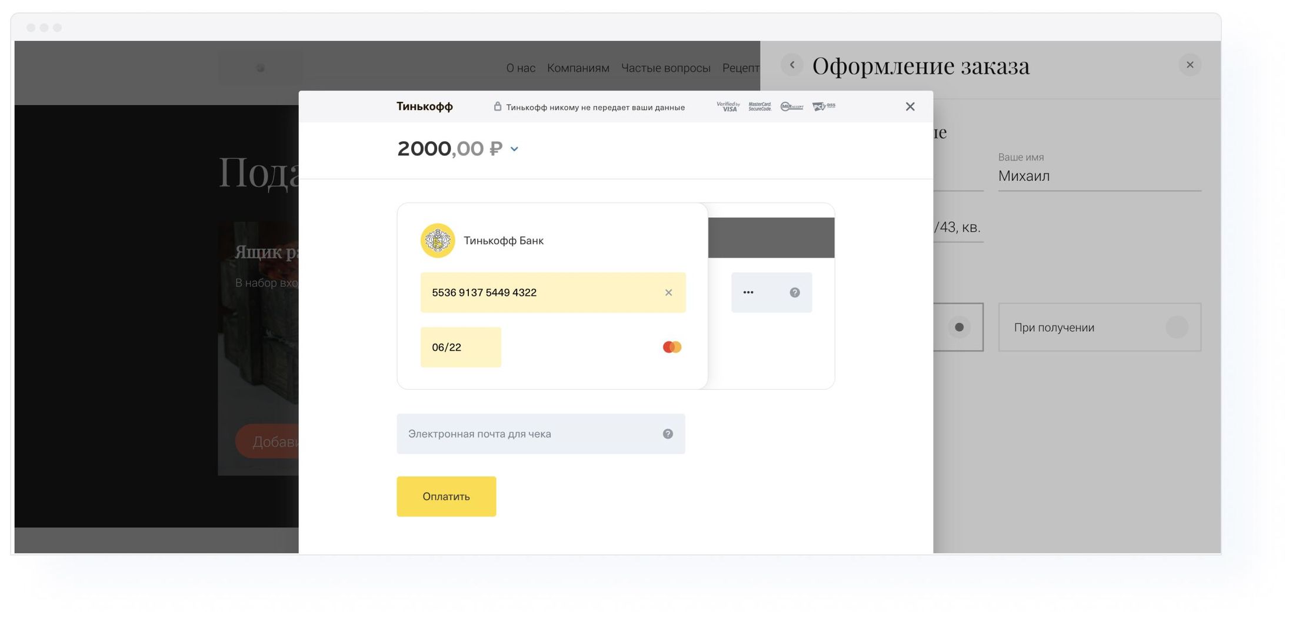Click the email for receipt field
This screenshot has height=621, width=1299.
point(541,433)
